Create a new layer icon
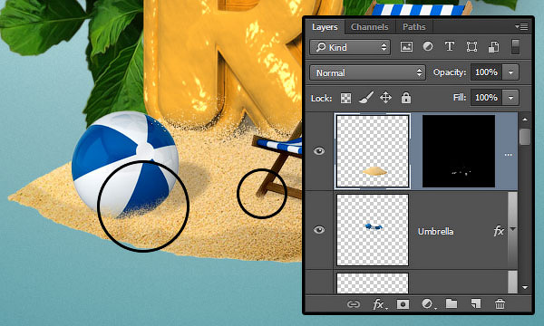Screen dimensions: 544x326 (476, 304)
